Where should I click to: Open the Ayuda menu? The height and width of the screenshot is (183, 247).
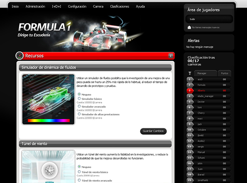[140, 7]
